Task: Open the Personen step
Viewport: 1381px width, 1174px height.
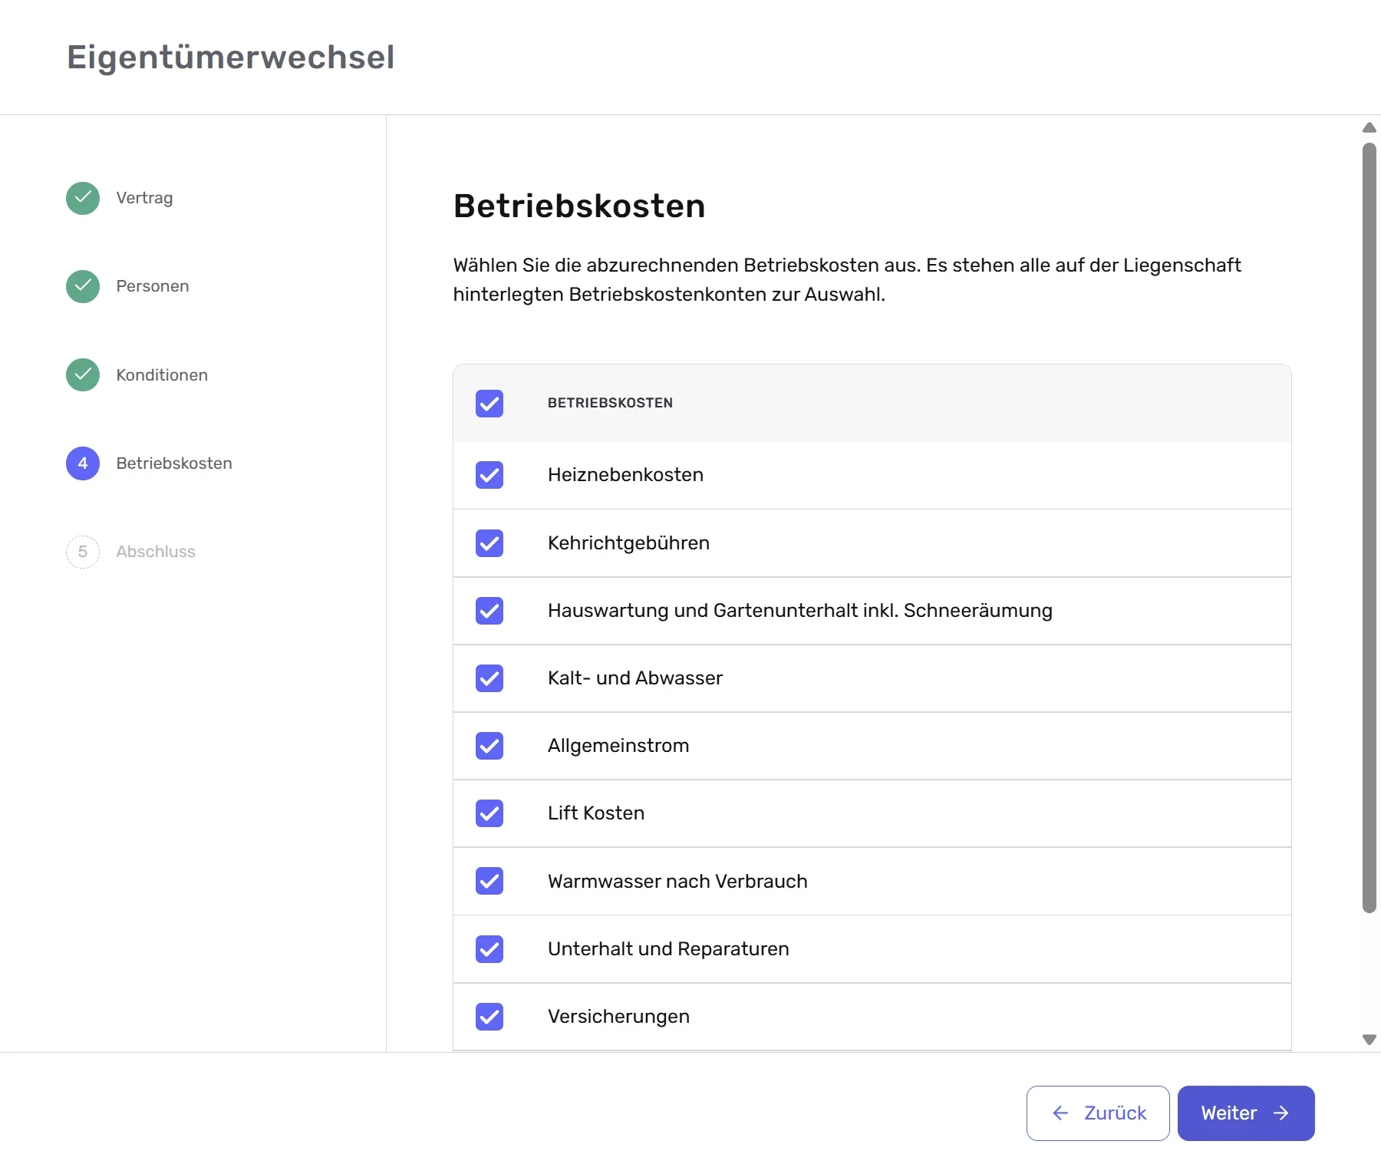Action: [153, 286]
